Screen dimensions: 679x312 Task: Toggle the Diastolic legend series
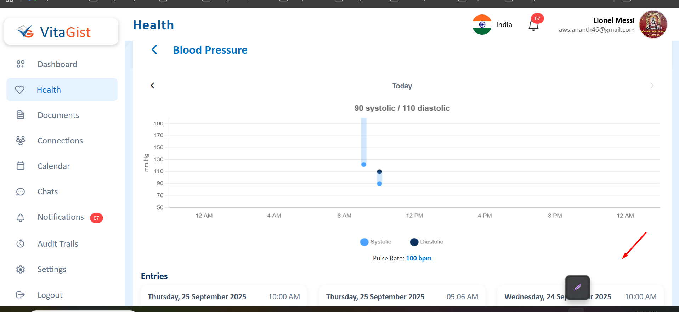coord(426,242)
